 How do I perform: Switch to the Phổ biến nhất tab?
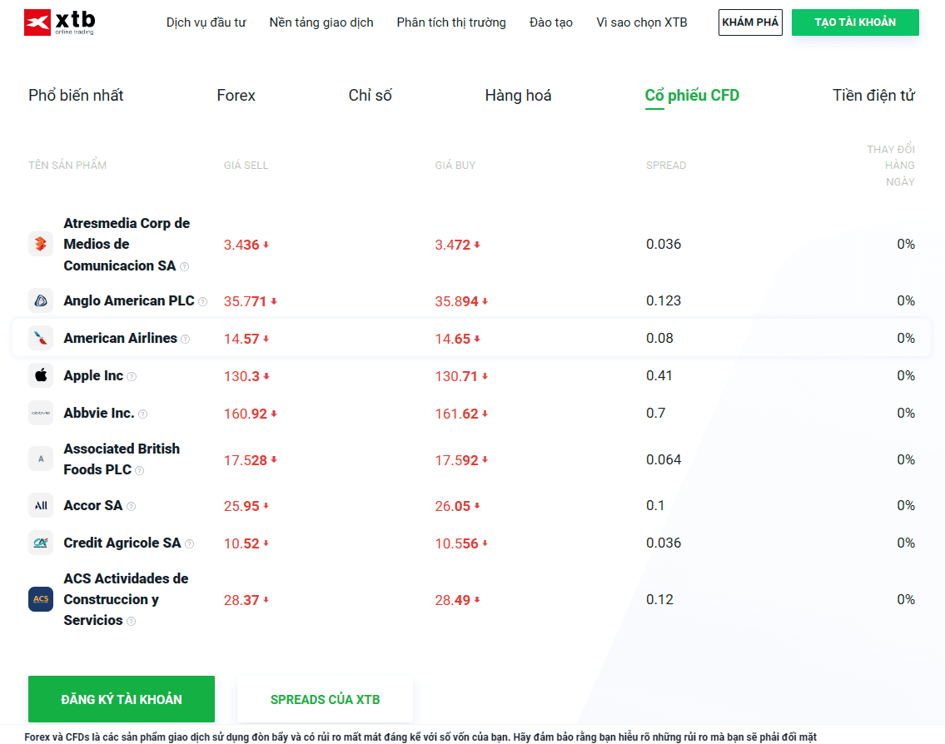click(x=76, y=95)
